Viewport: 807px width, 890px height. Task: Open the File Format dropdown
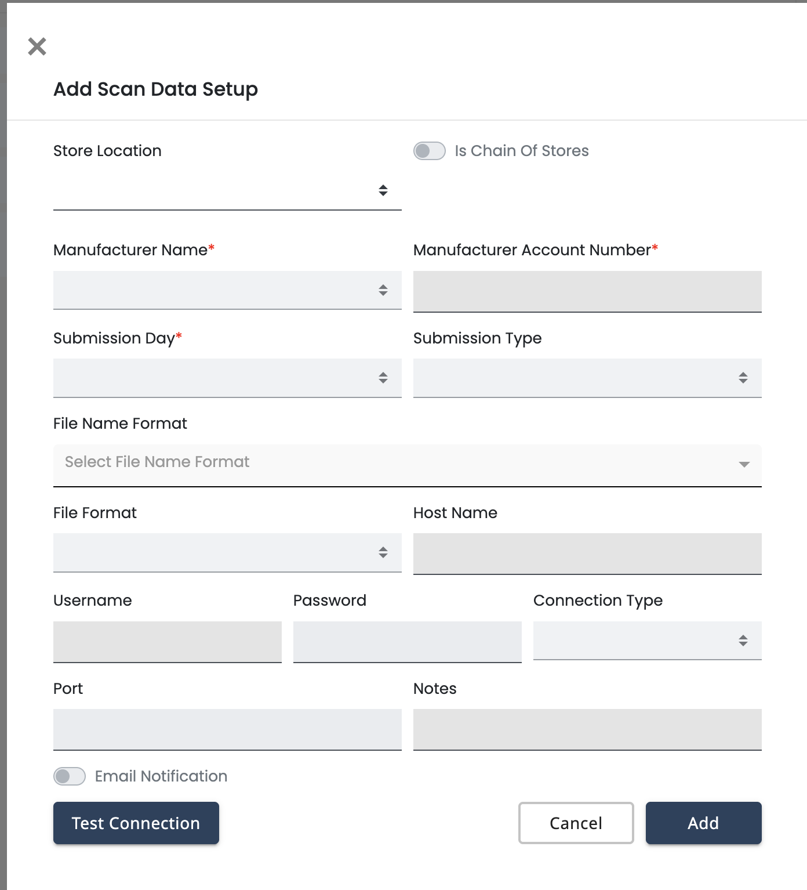point(227,552)
